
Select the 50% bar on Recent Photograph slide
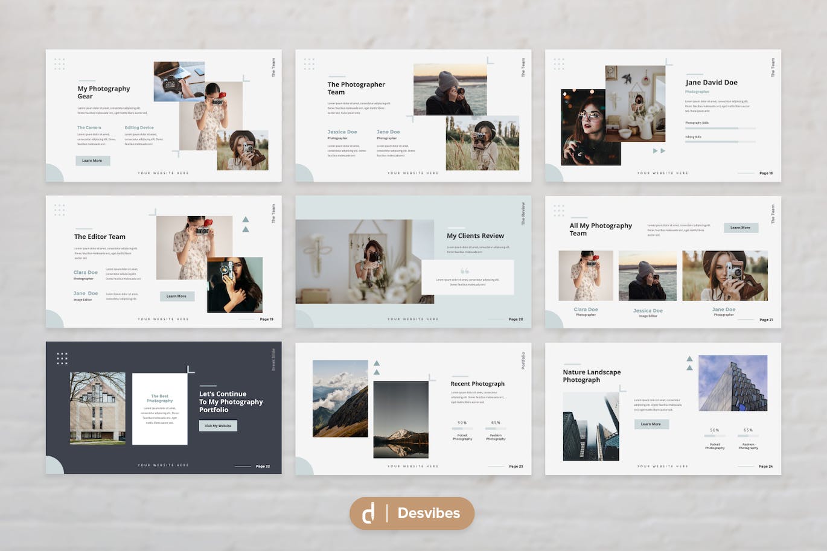tap(462, 428)
